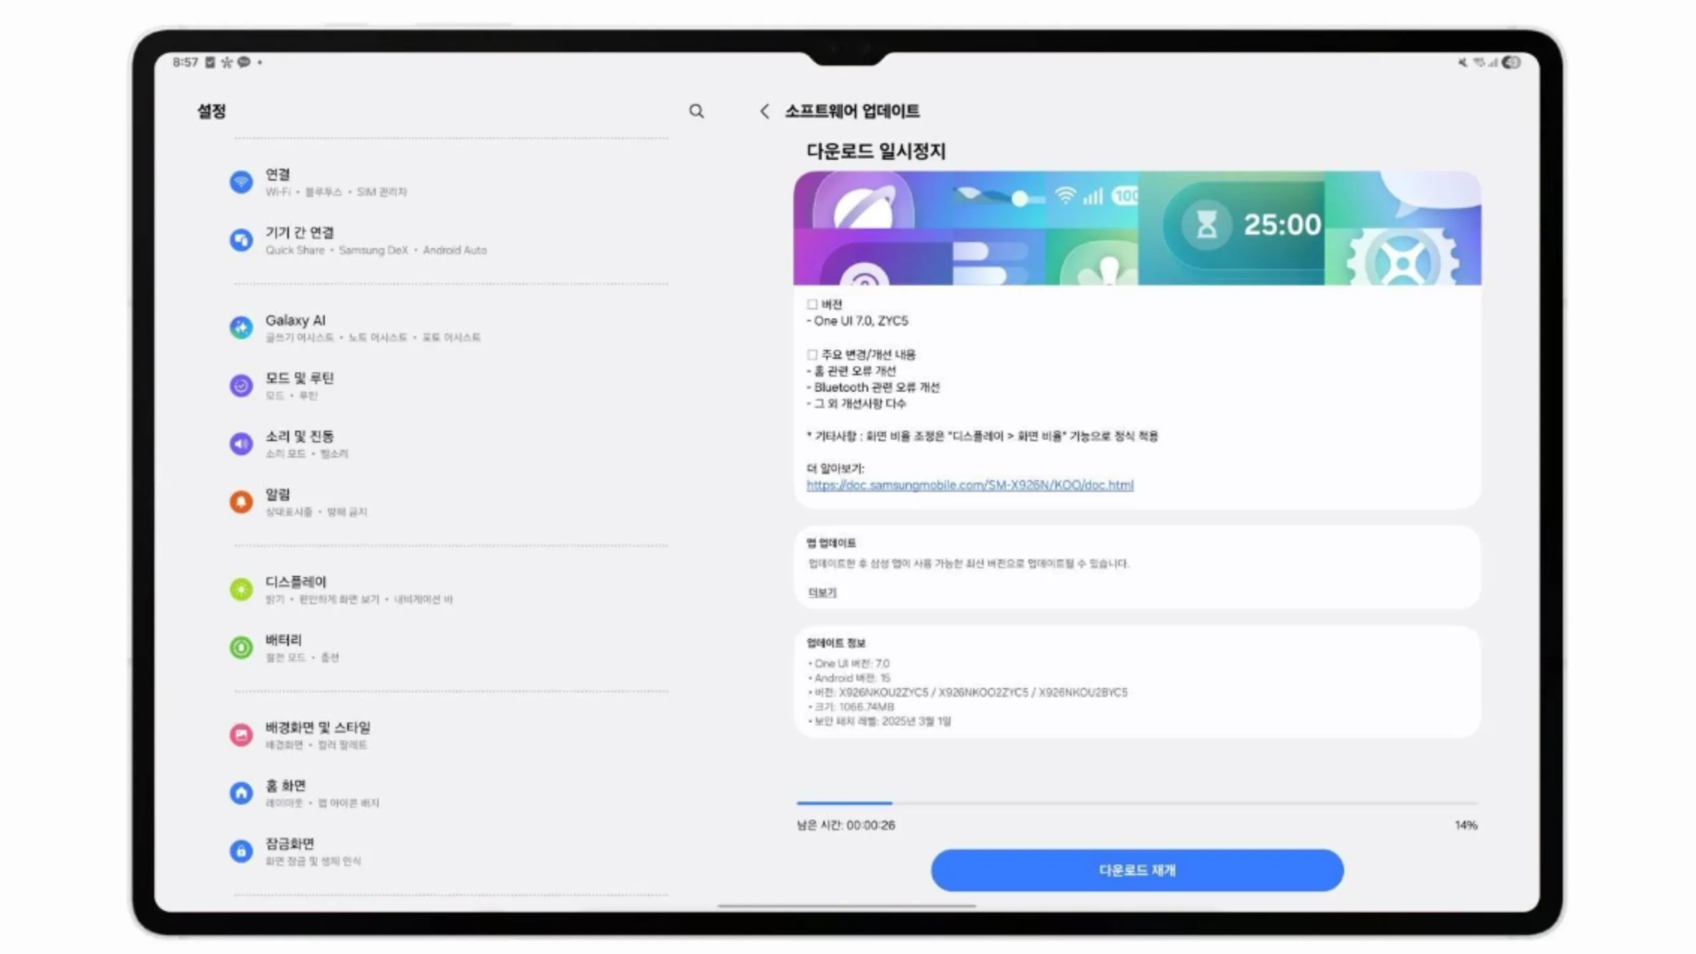Click the 모드 및 루틴 icon
The height and width of the screenshot is (954, 1696).
241,386
